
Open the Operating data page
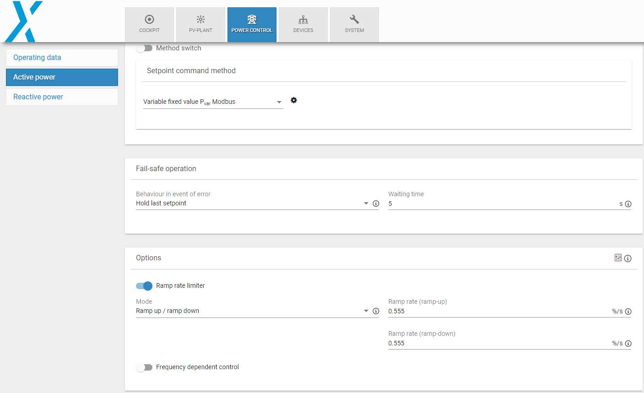[62, 58]
